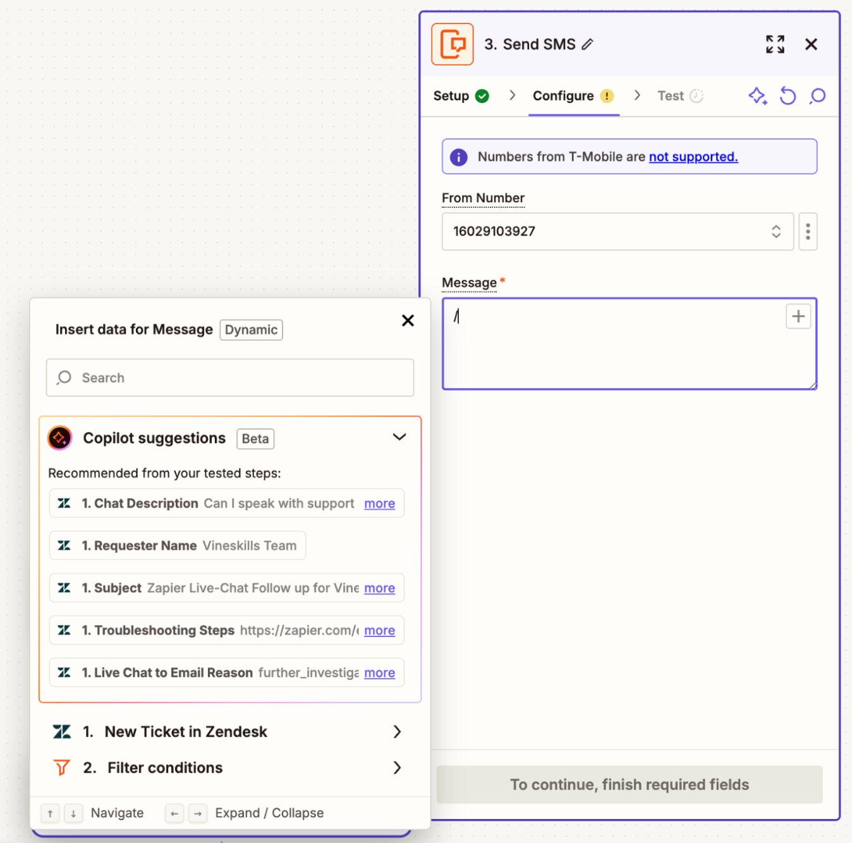
Task: Open the AI sparkle assistant icon
Action: tap(758, 96)
